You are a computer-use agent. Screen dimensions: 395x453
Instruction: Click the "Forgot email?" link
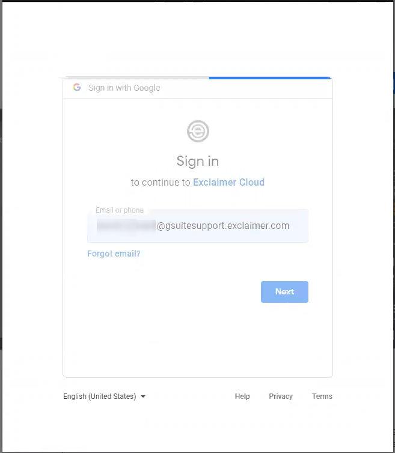click(114, 254)
